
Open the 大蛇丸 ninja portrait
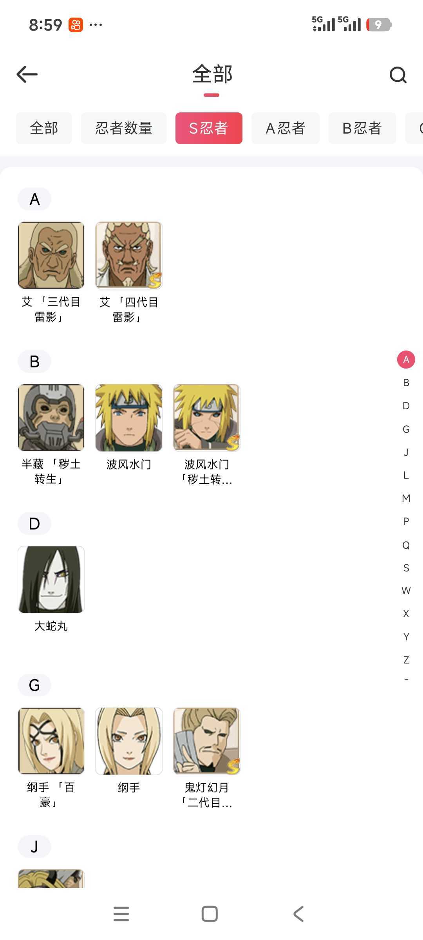point(51,580)
